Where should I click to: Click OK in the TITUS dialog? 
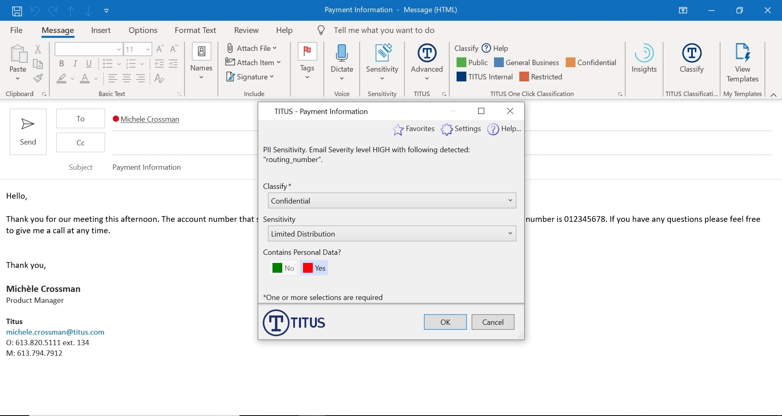pos(445,322)
